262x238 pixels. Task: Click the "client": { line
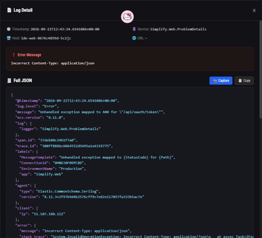[27, 208]
